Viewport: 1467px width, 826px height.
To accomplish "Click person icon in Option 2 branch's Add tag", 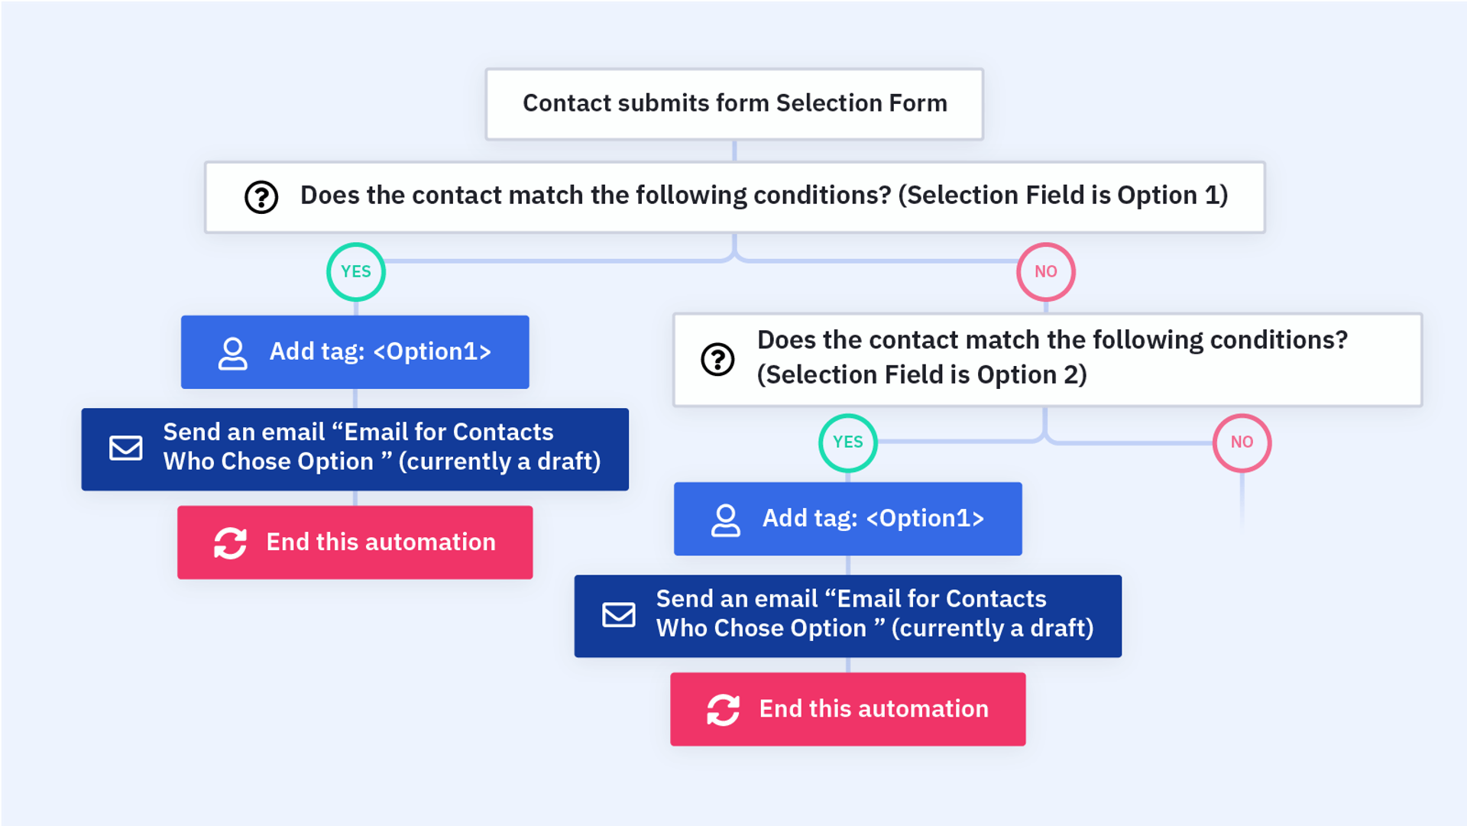I will (x=726, y=520).
